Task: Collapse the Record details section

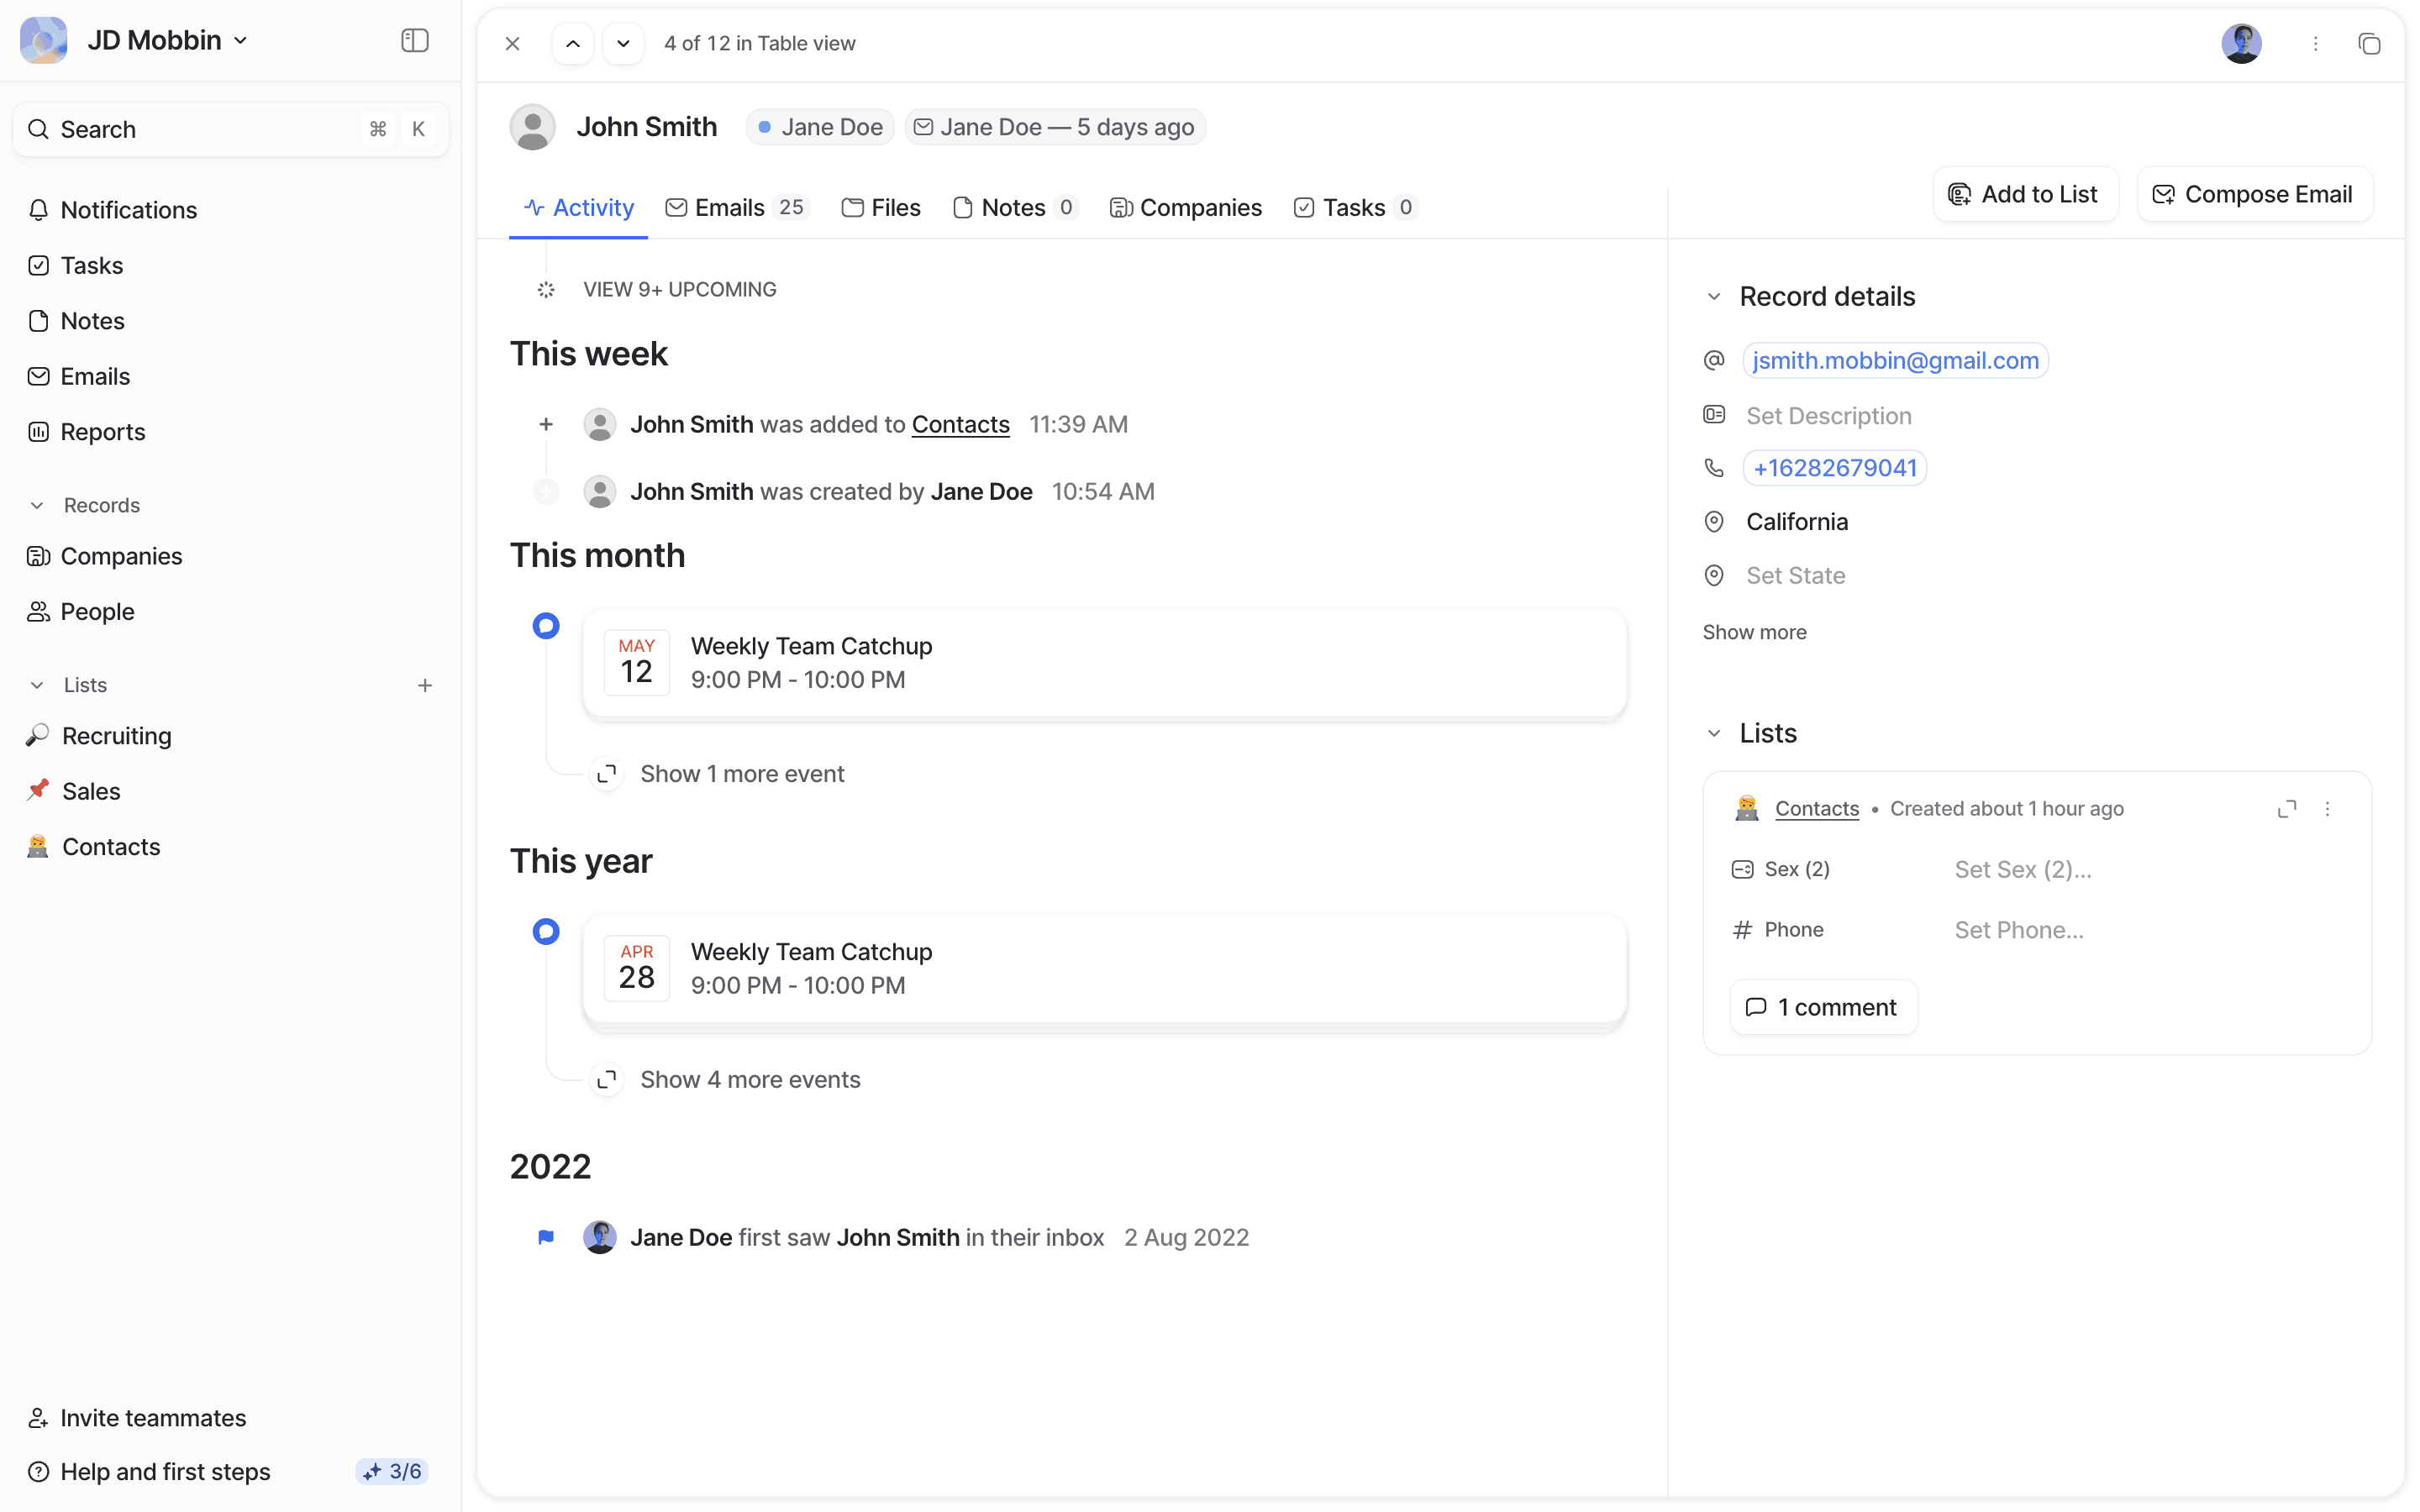Action: coord(1713,297)
